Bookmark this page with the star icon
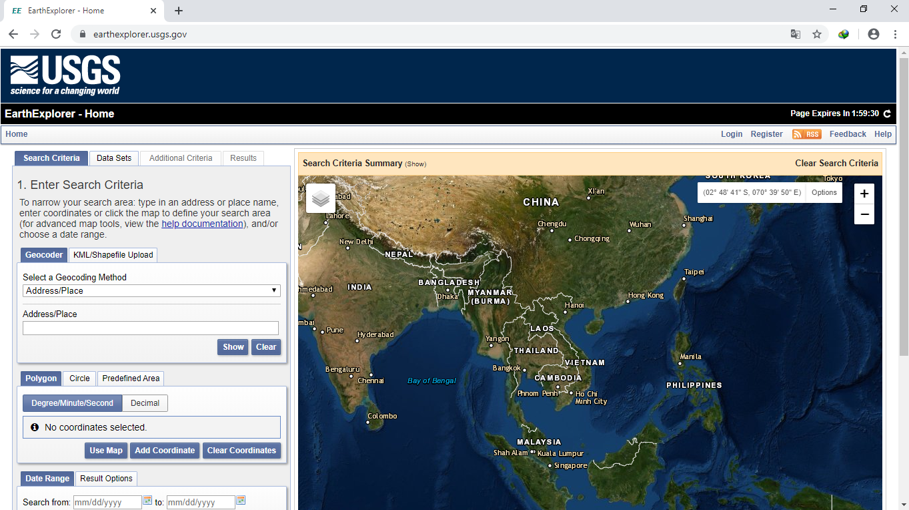909x510 pixels. tap(817, 34)
